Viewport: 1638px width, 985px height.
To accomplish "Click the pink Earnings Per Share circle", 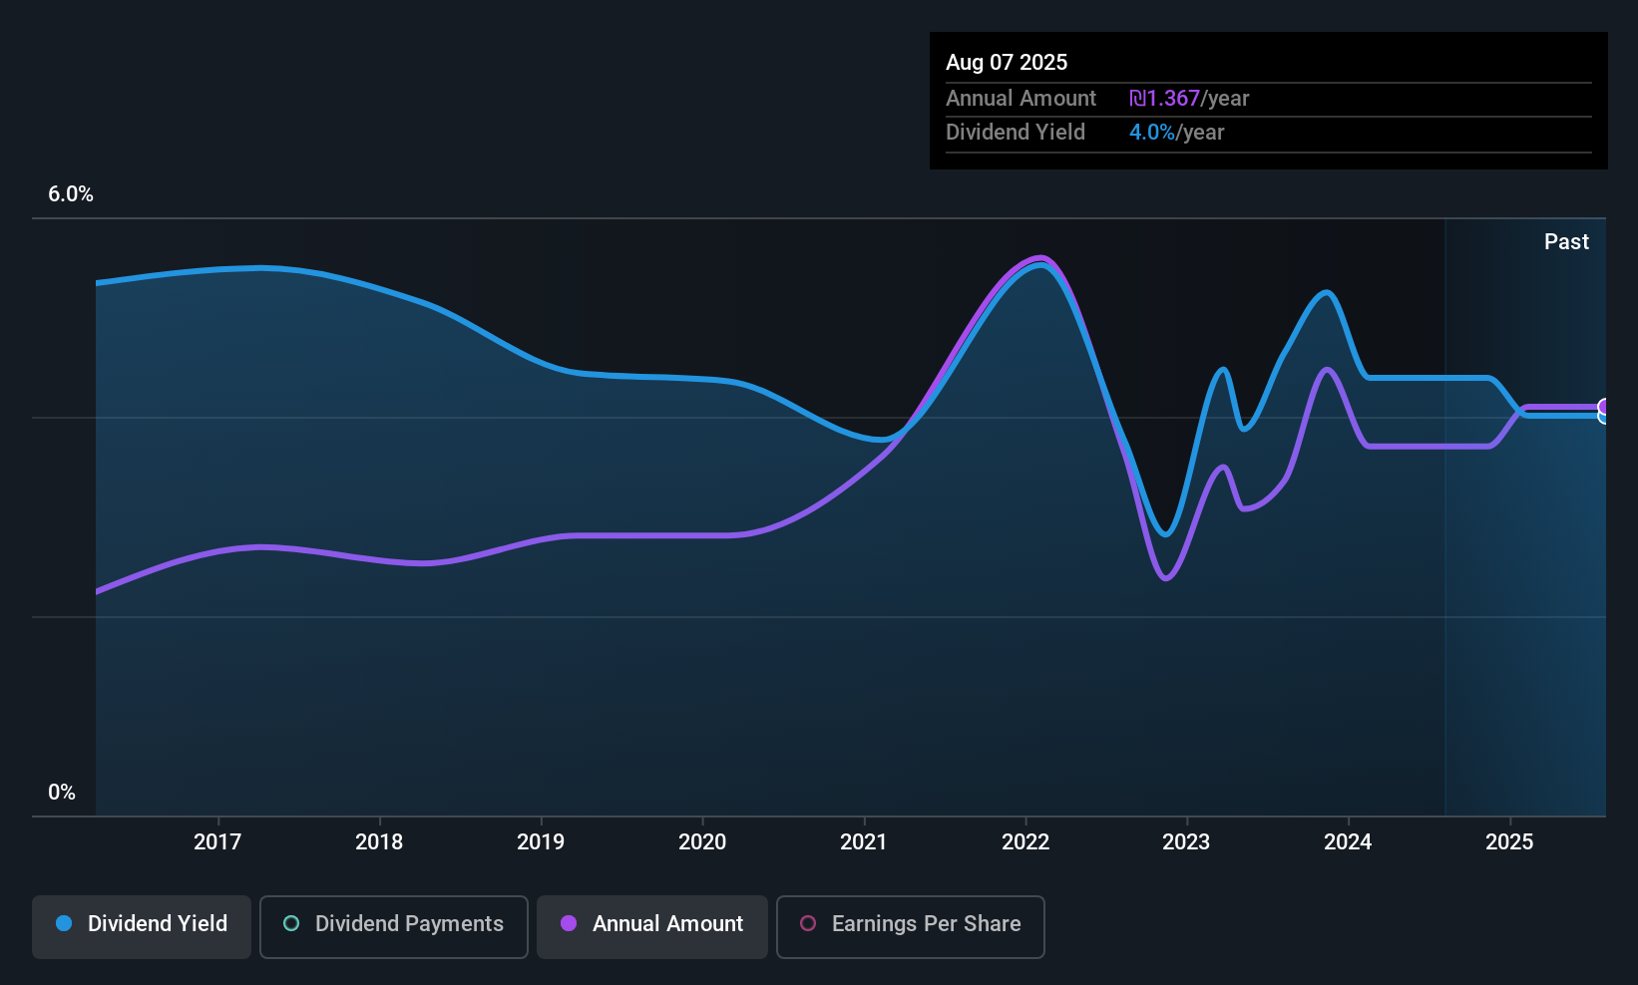I will [808, 924].
